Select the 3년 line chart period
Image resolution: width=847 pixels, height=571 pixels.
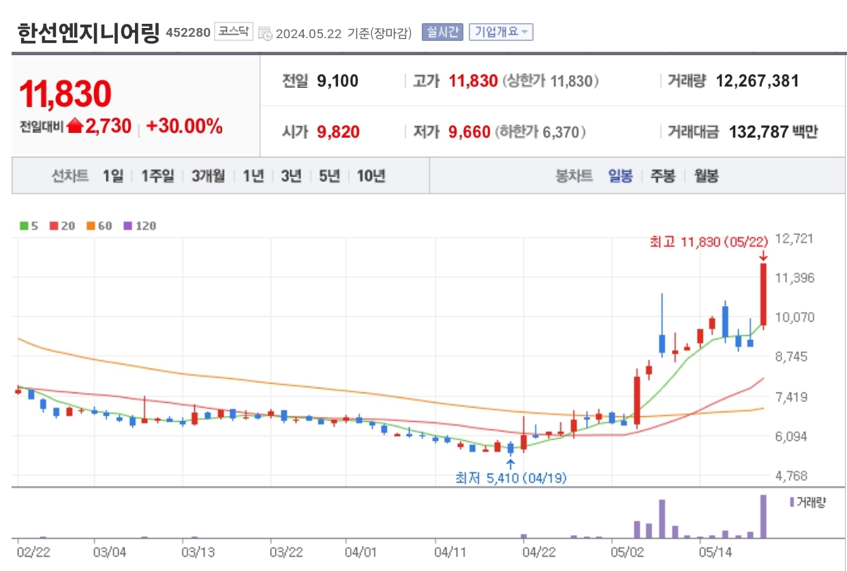[x=291, y=176]
